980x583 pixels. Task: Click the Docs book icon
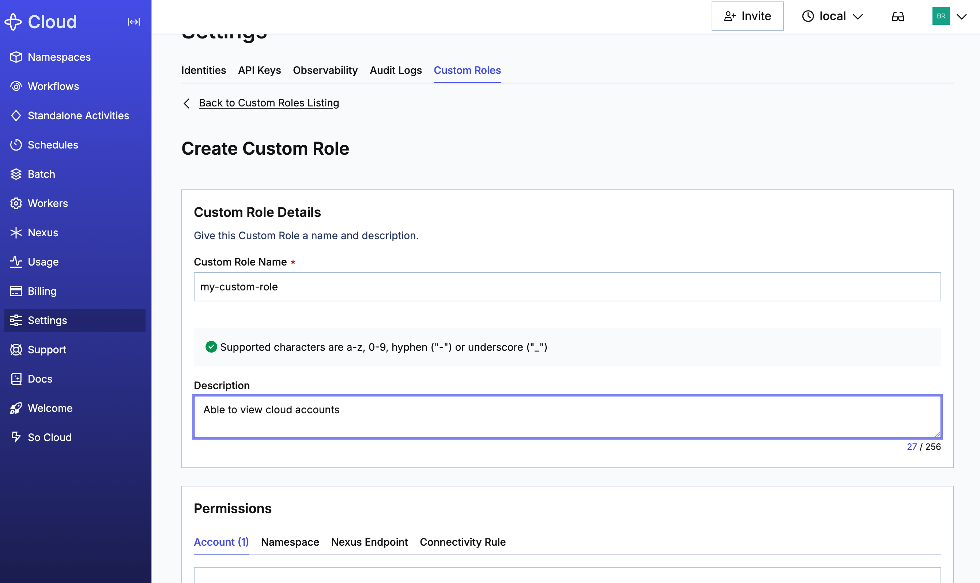point(16,379)
